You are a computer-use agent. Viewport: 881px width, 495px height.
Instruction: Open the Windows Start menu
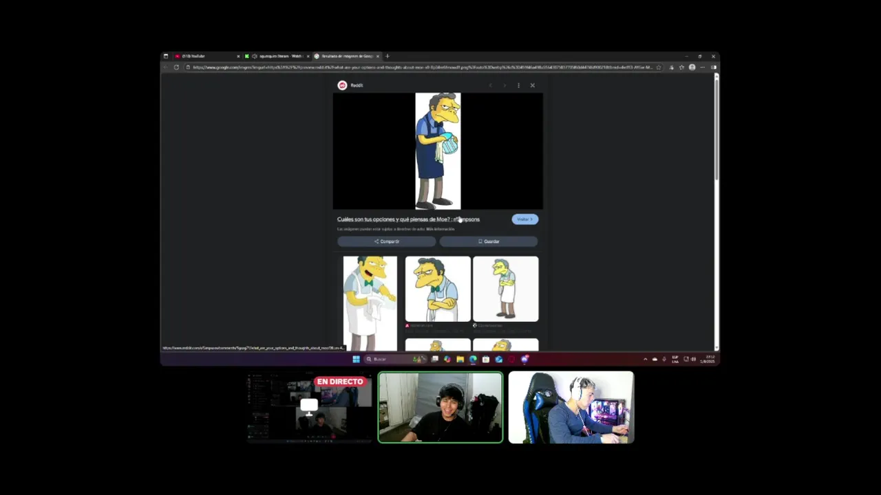(x=356, y=359)
